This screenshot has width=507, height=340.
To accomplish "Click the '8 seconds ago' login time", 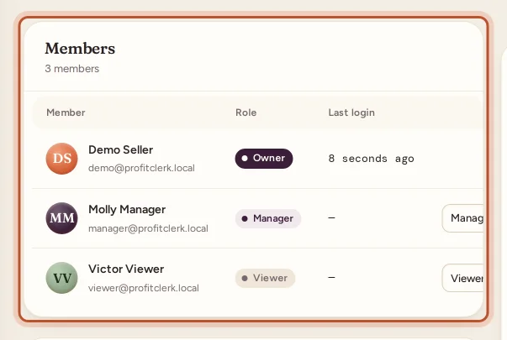I will pos(371,159).
